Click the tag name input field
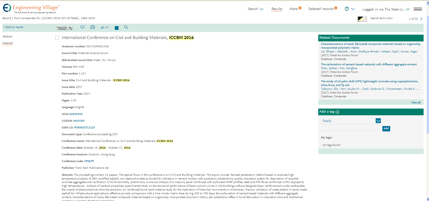The height and width of the screenshot is (201, 429). pos(350,128)
